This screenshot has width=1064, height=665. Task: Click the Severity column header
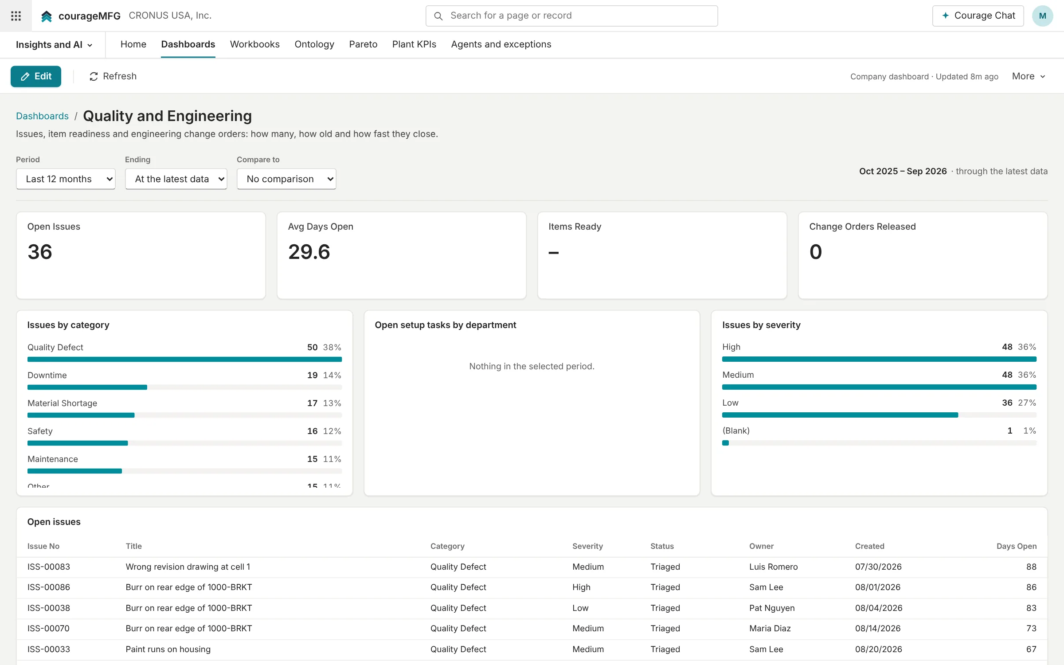587,546
